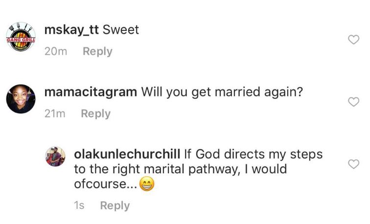Select the "Sweet" comment text

(121, 30)
